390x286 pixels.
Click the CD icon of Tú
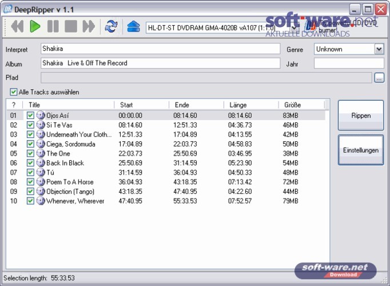(41, 172)
